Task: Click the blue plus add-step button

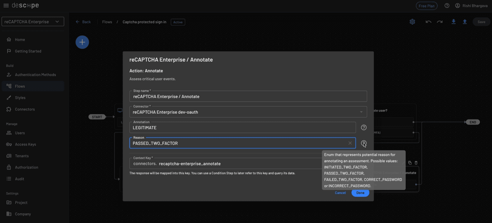Action: pos(82,42)
